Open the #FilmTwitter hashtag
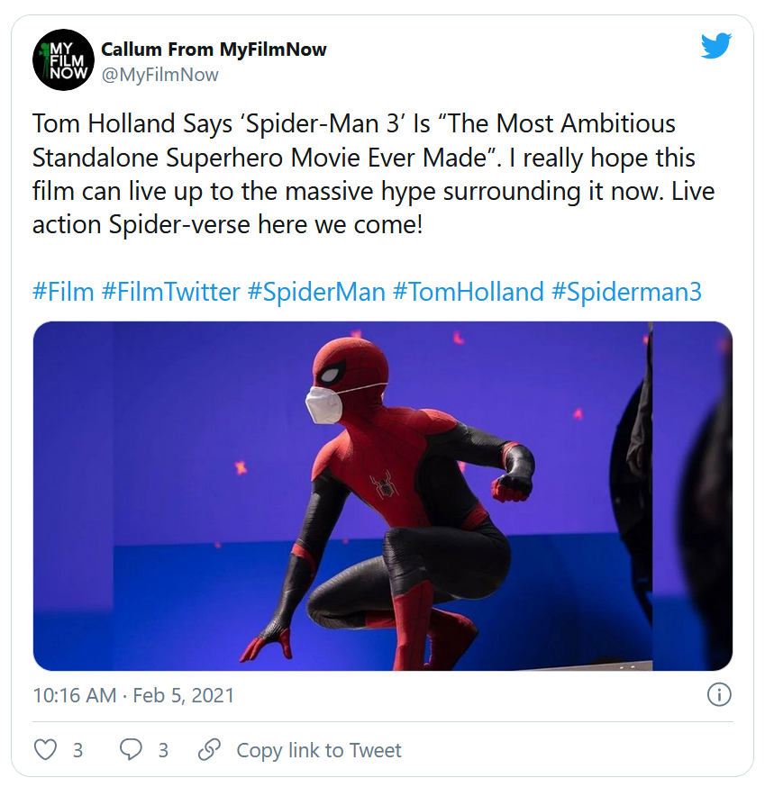 171,292
